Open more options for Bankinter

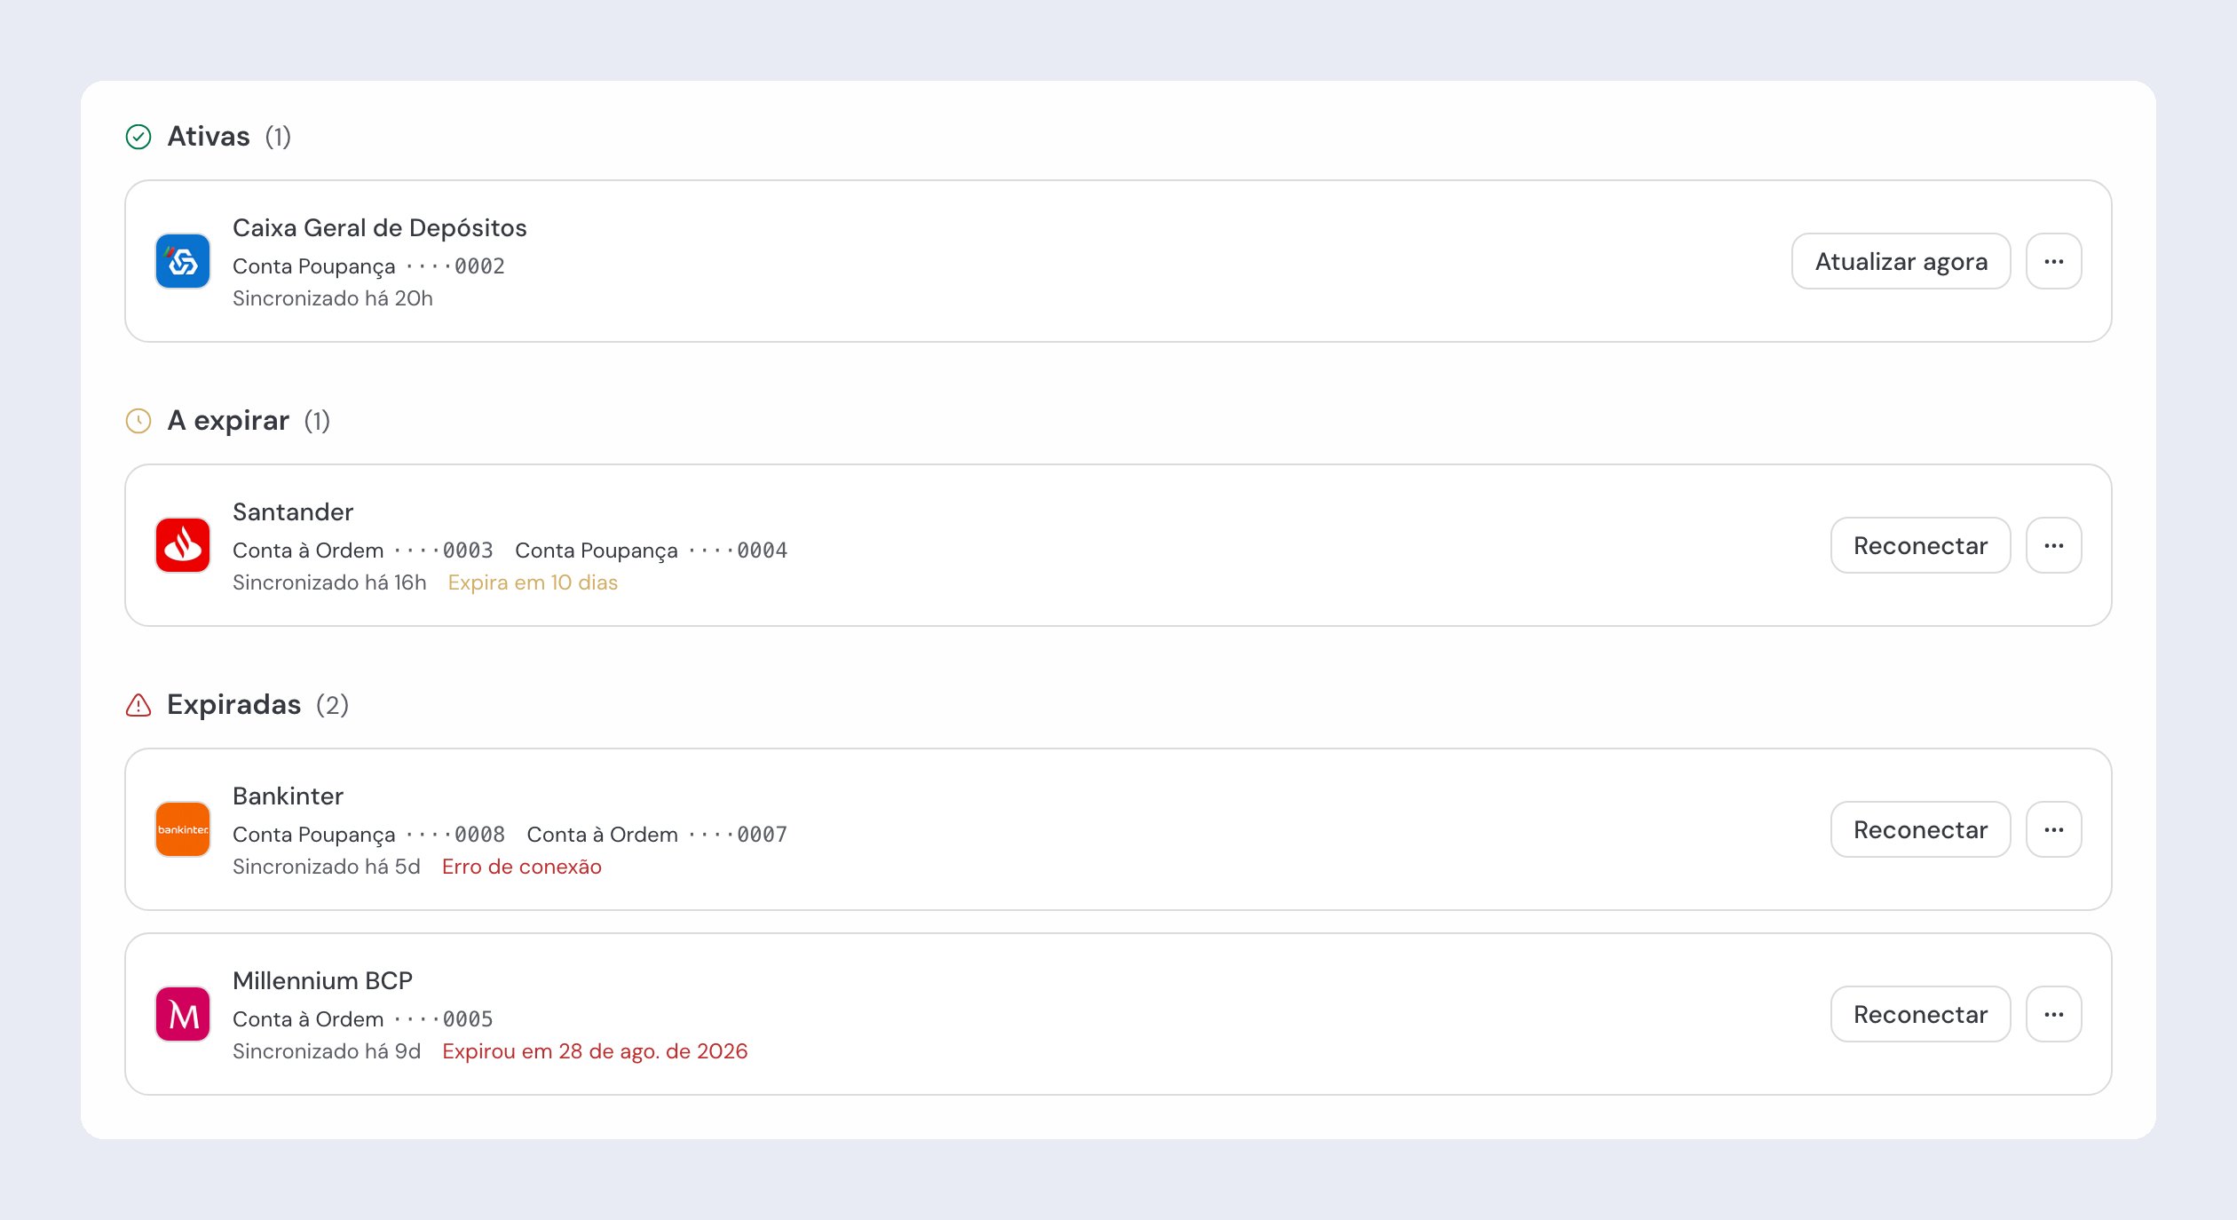[2054, 829]
